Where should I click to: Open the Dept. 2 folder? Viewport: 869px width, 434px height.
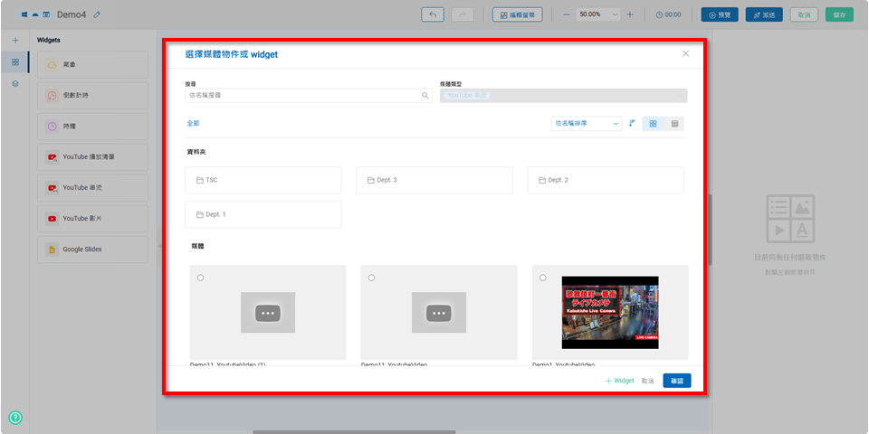tap(605, 180)
